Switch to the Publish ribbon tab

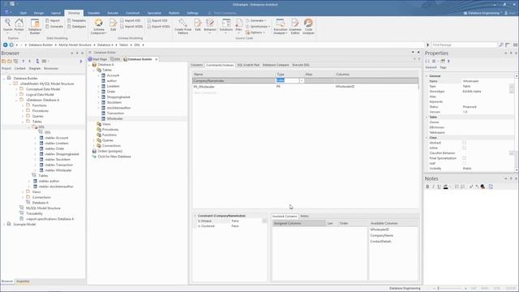[x=174, y=13]
